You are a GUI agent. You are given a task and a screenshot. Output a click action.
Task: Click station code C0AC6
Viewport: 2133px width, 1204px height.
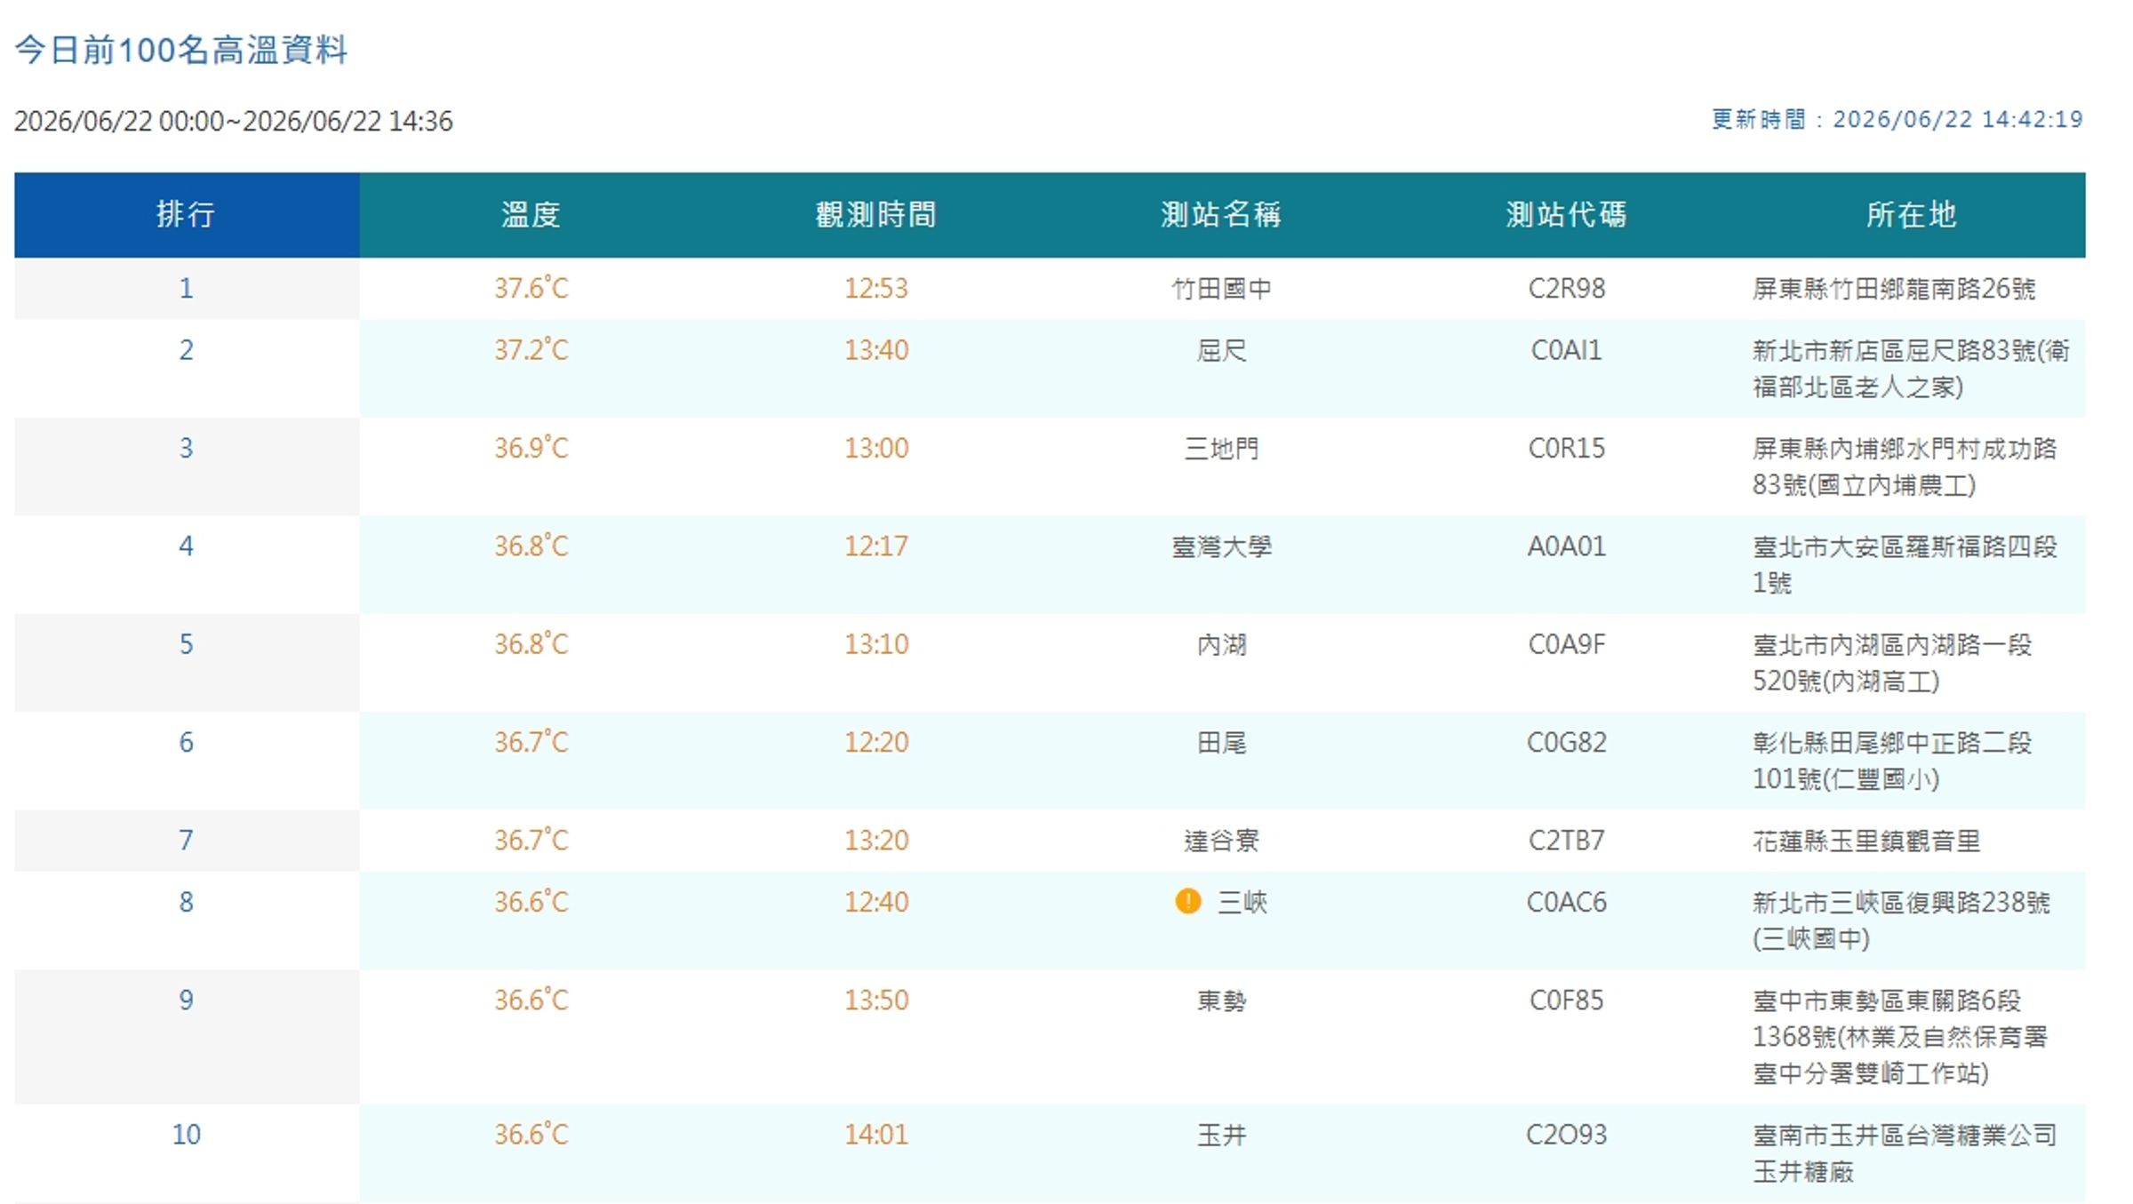click(x=1566, y=903)
